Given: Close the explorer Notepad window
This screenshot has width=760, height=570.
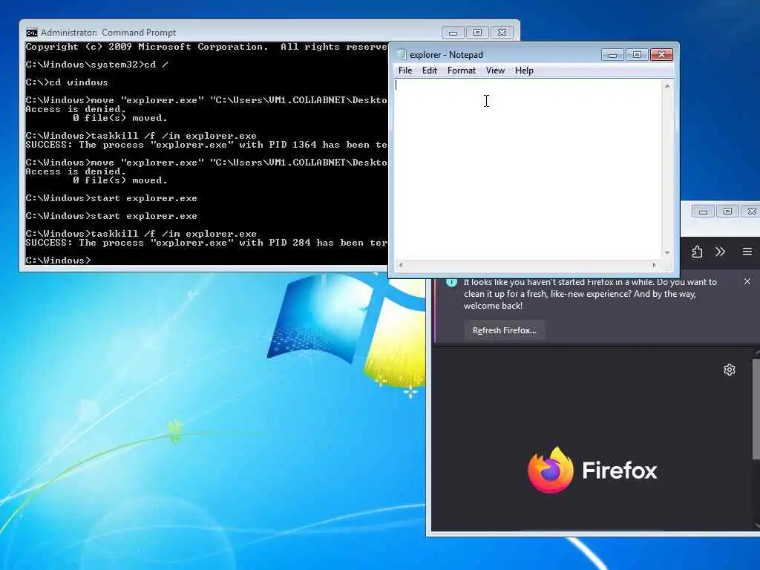Looking at the screenshot, I should pyautogui.click(x=661, y=55).
